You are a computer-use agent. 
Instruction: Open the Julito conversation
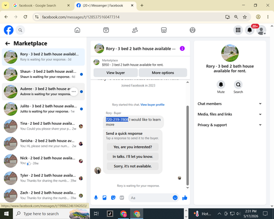point(43,109)
